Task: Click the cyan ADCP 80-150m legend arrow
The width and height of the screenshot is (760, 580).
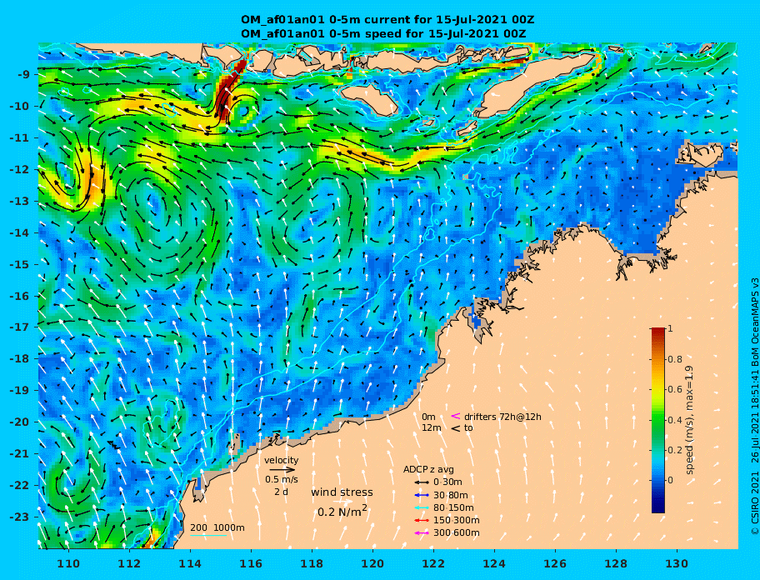Action: pos(422,507)
